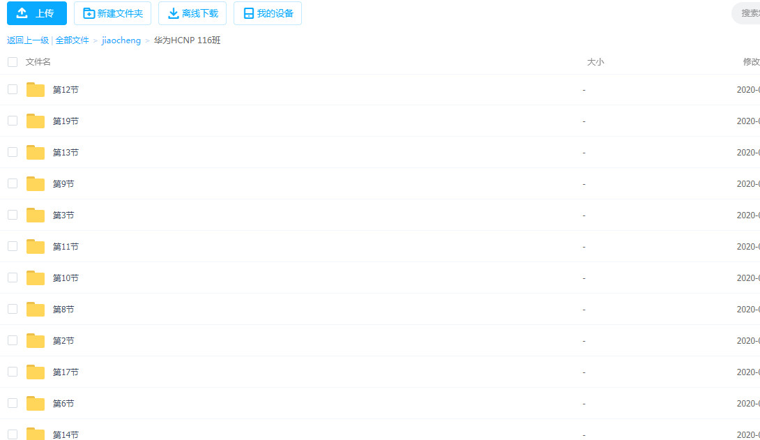
Task: Open folder name 第17节
Action: tap(66, 372)
